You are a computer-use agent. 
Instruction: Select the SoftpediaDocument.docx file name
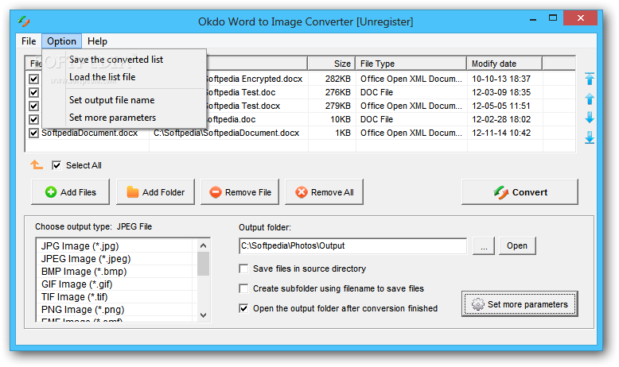pos(90,133)
